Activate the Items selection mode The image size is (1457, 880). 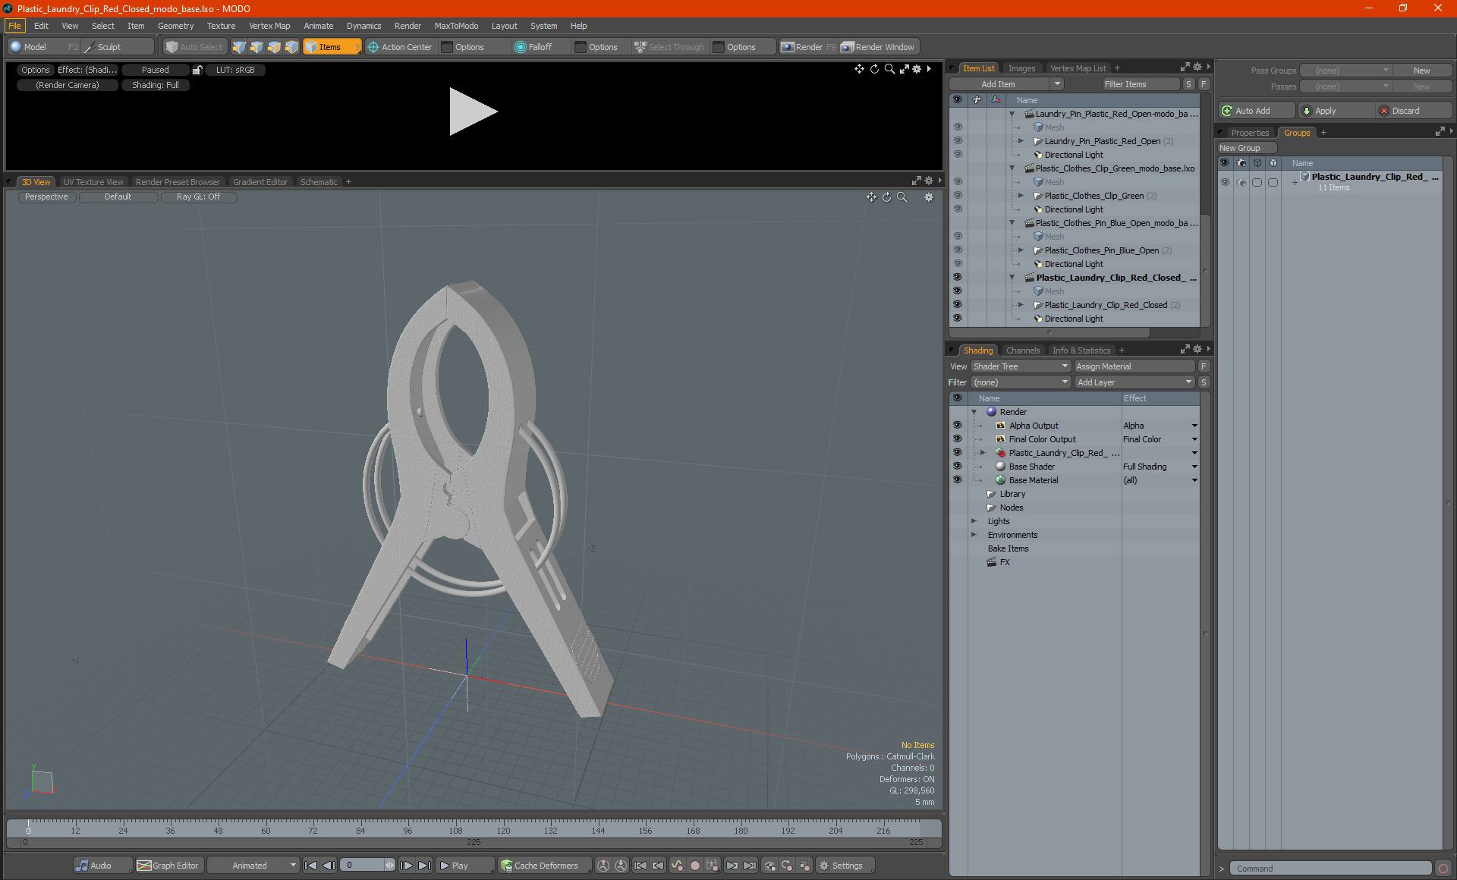[x=332, y=47]
